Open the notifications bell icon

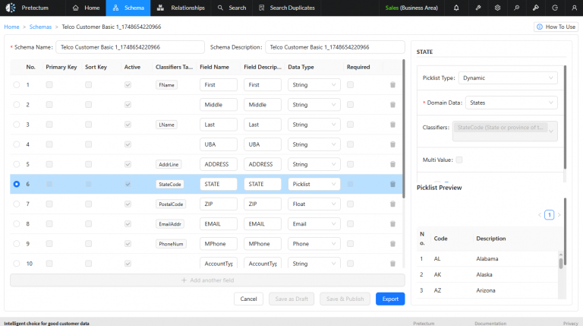(456, 8)
